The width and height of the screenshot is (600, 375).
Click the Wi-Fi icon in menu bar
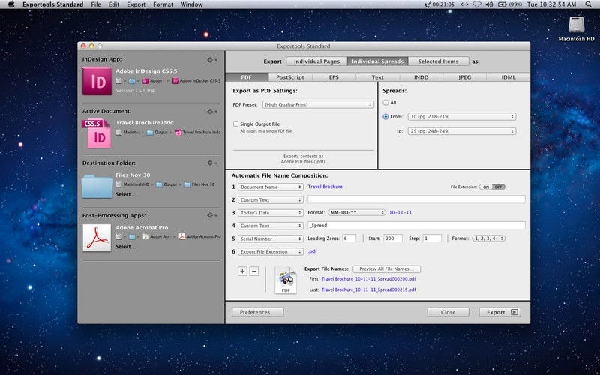(477, 4)
